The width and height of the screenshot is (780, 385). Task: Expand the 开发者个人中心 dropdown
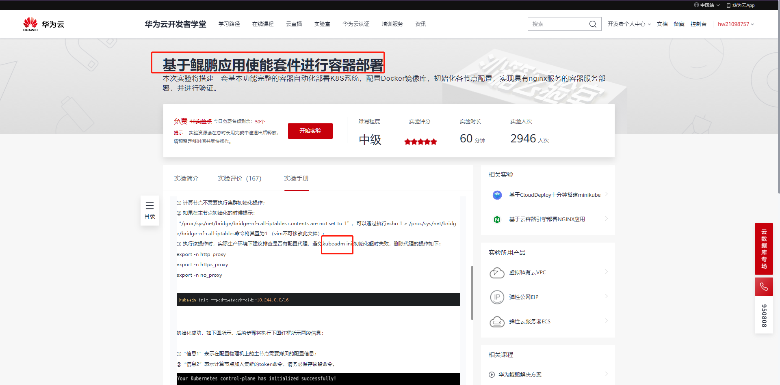click(629, 24)
